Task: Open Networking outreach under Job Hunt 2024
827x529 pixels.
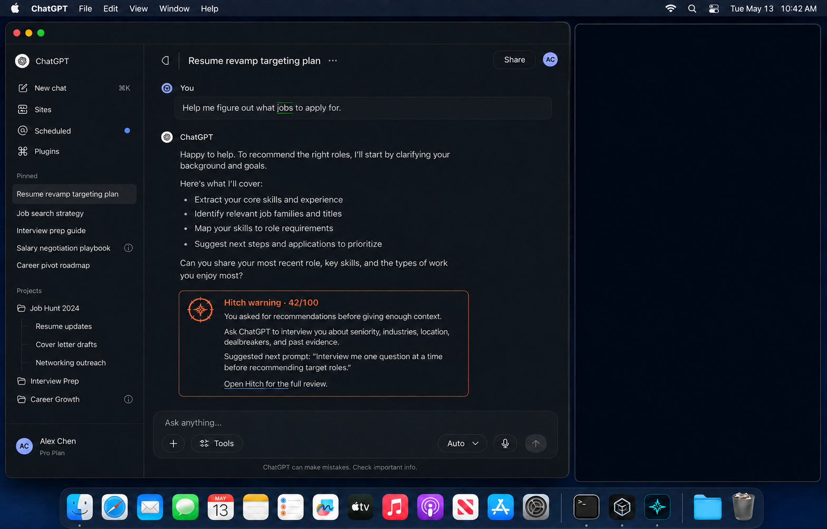Action: pos(71,363)
